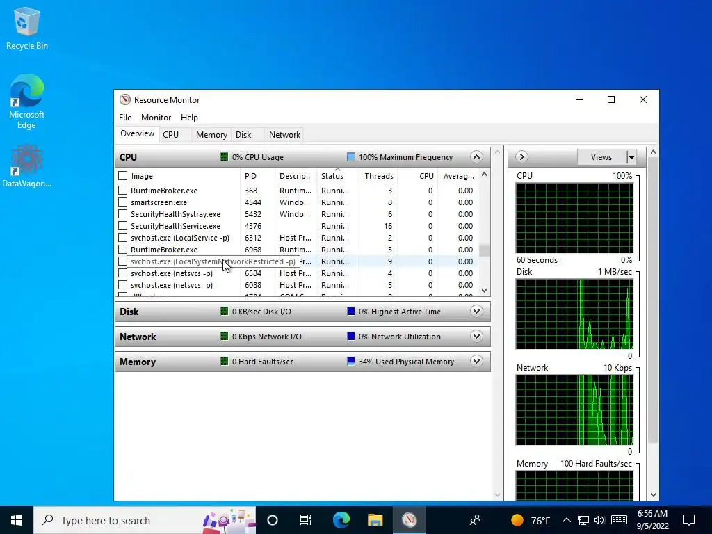Click the Views button
Screen dimensions: 712x534
tap(601, 157)
